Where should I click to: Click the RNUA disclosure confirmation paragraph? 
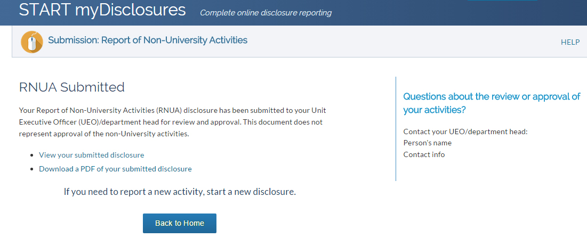point(176,122)
